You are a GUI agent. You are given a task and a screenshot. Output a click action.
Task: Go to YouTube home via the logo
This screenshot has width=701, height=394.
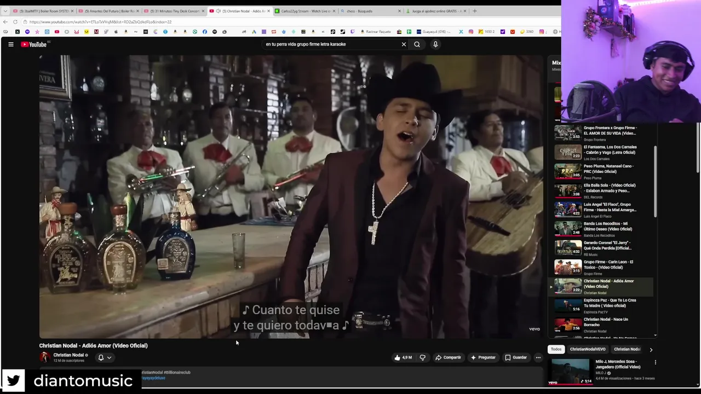34,44
